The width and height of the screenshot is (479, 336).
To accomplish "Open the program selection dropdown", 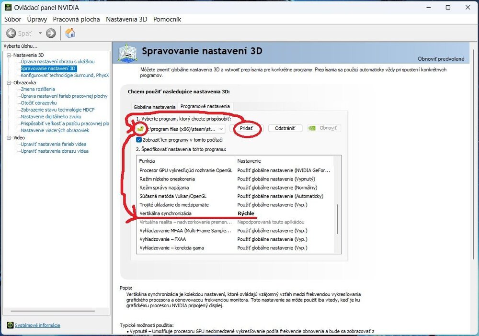I will pos(220,129).
